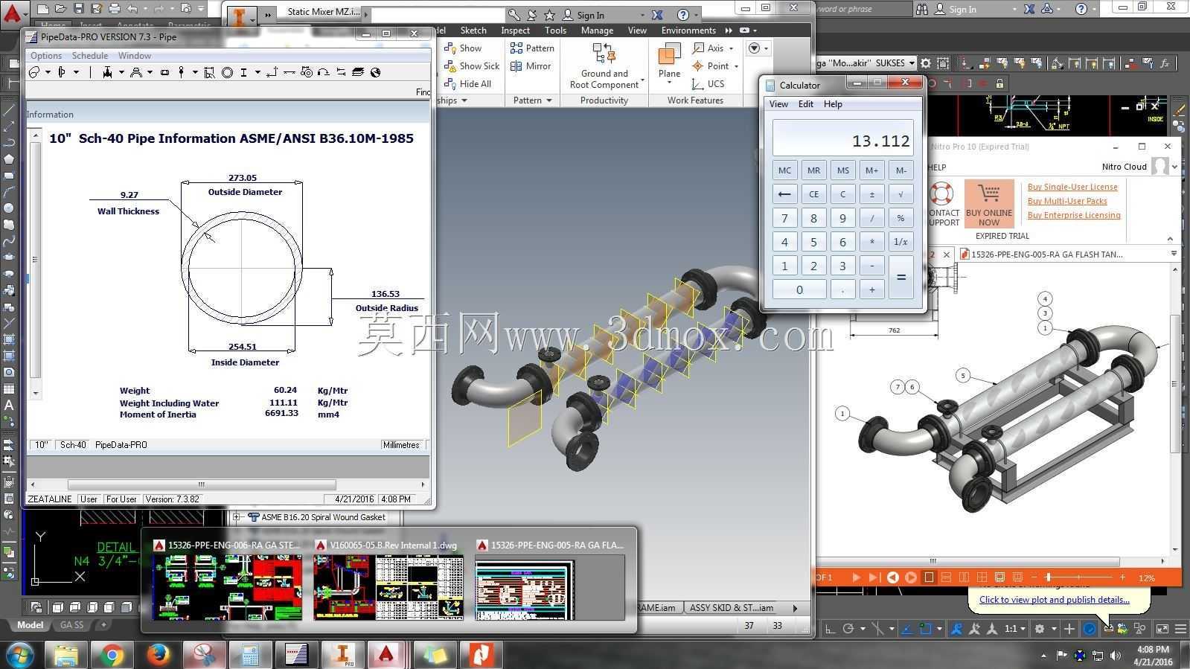The height and width of the screenshot is (669, 1190).
Task: Open Google Chrome from the taskbar
Action: [x=112, y=655]
